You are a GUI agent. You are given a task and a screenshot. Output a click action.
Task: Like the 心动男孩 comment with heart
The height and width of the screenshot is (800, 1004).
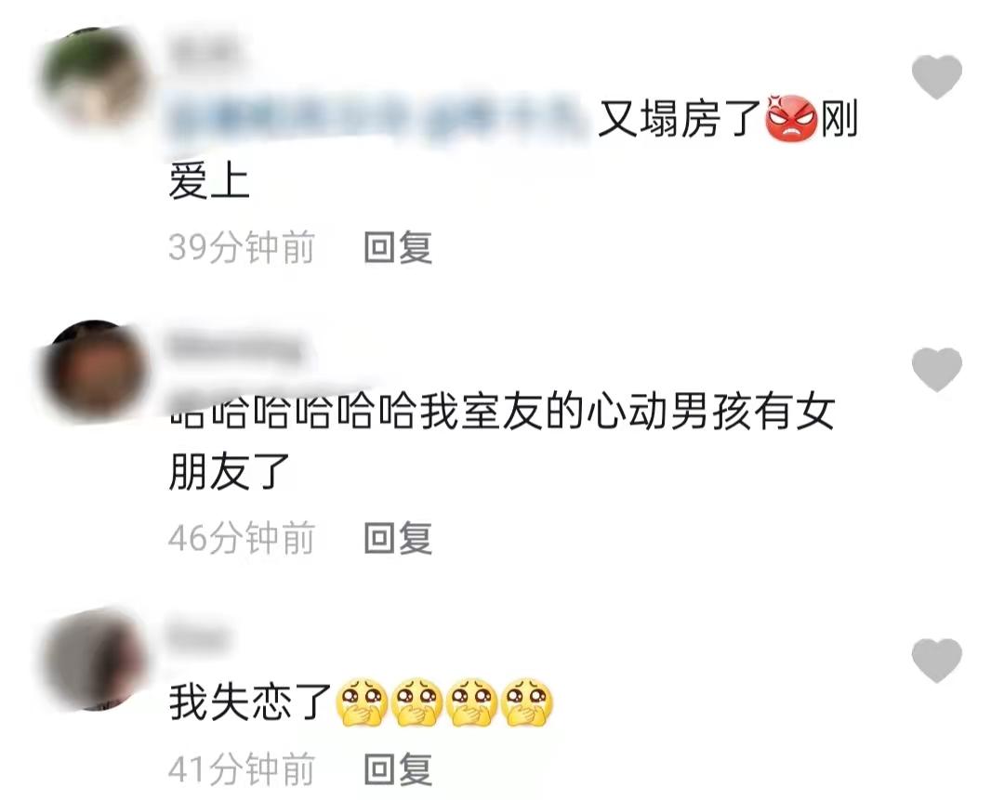937,369
